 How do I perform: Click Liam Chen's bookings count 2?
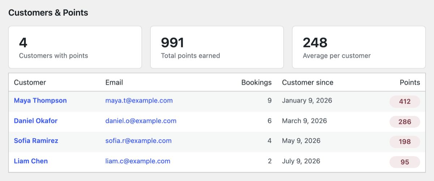[269, 161]
